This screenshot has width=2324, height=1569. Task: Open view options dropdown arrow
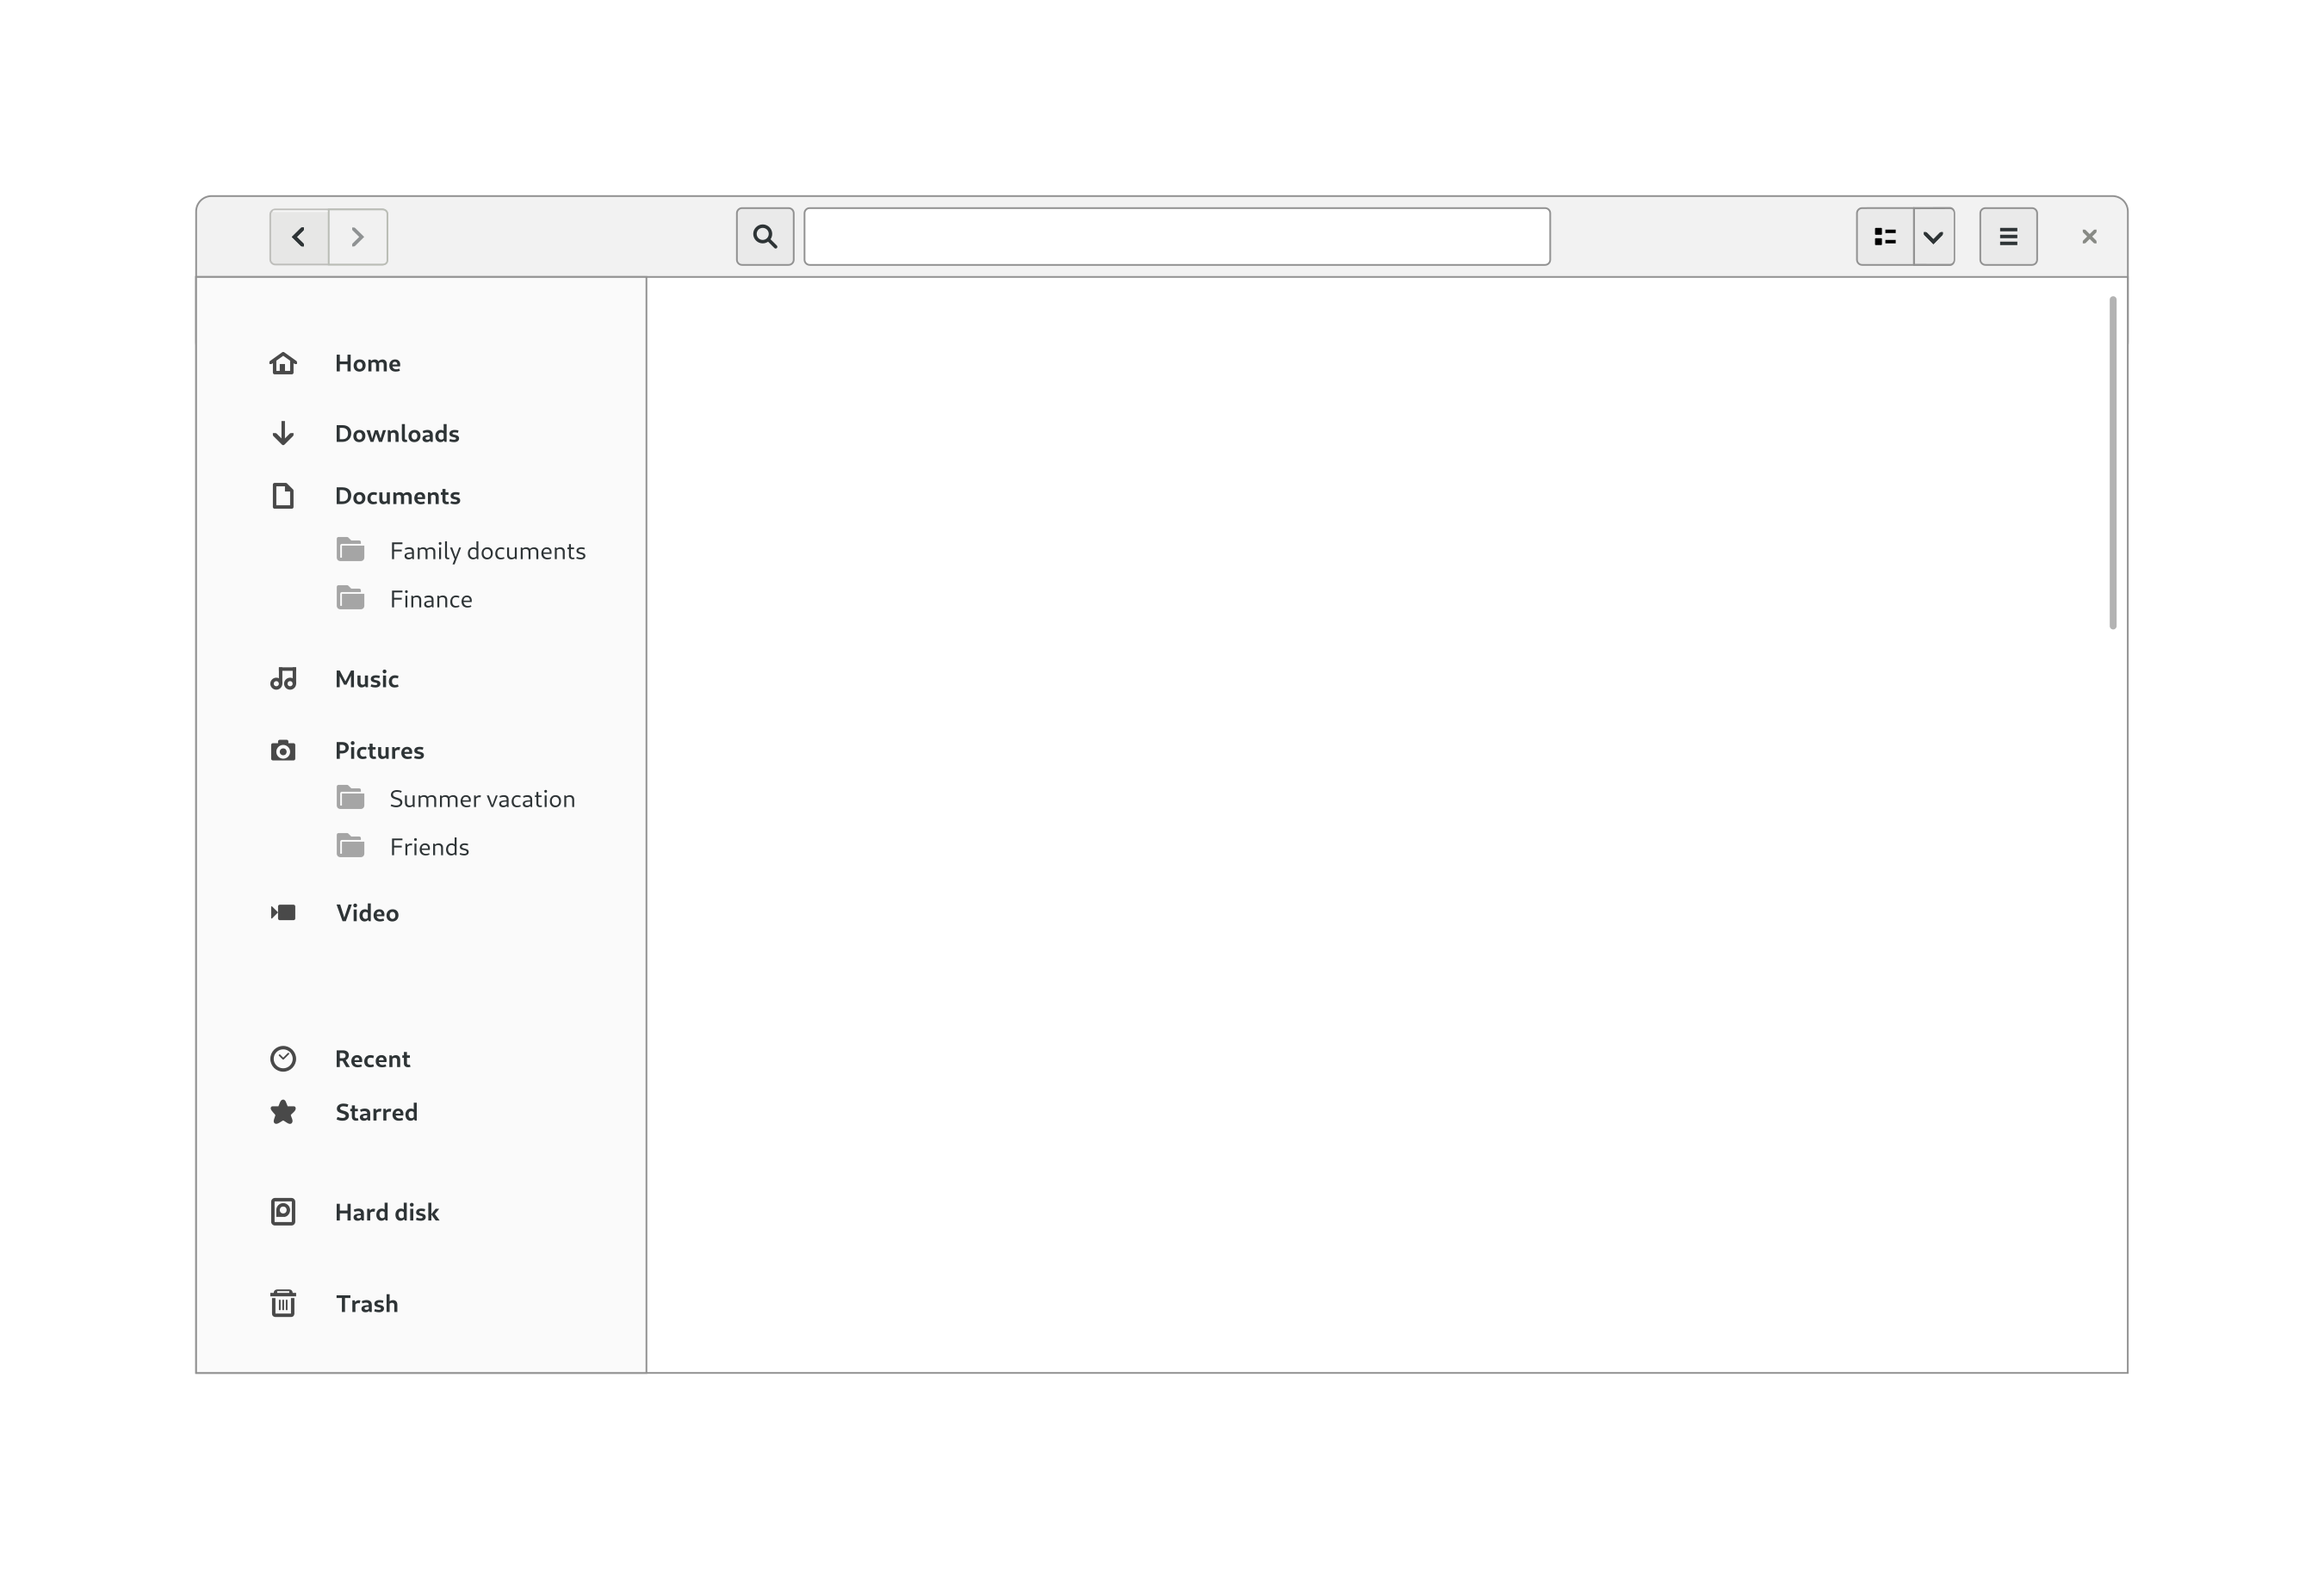1934,237
